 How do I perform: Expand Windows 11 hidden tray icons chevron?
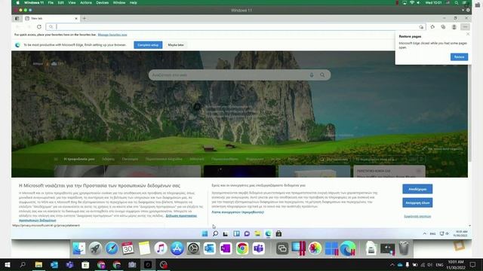424,234
